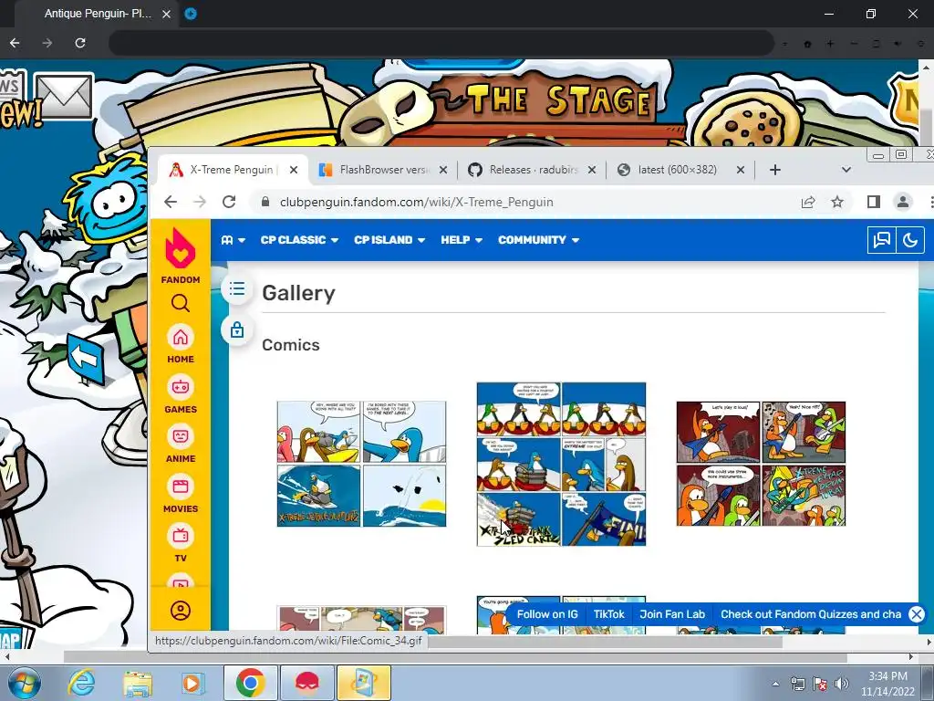
Task: Click the share page icon in address bar
Action: (808, 202)
